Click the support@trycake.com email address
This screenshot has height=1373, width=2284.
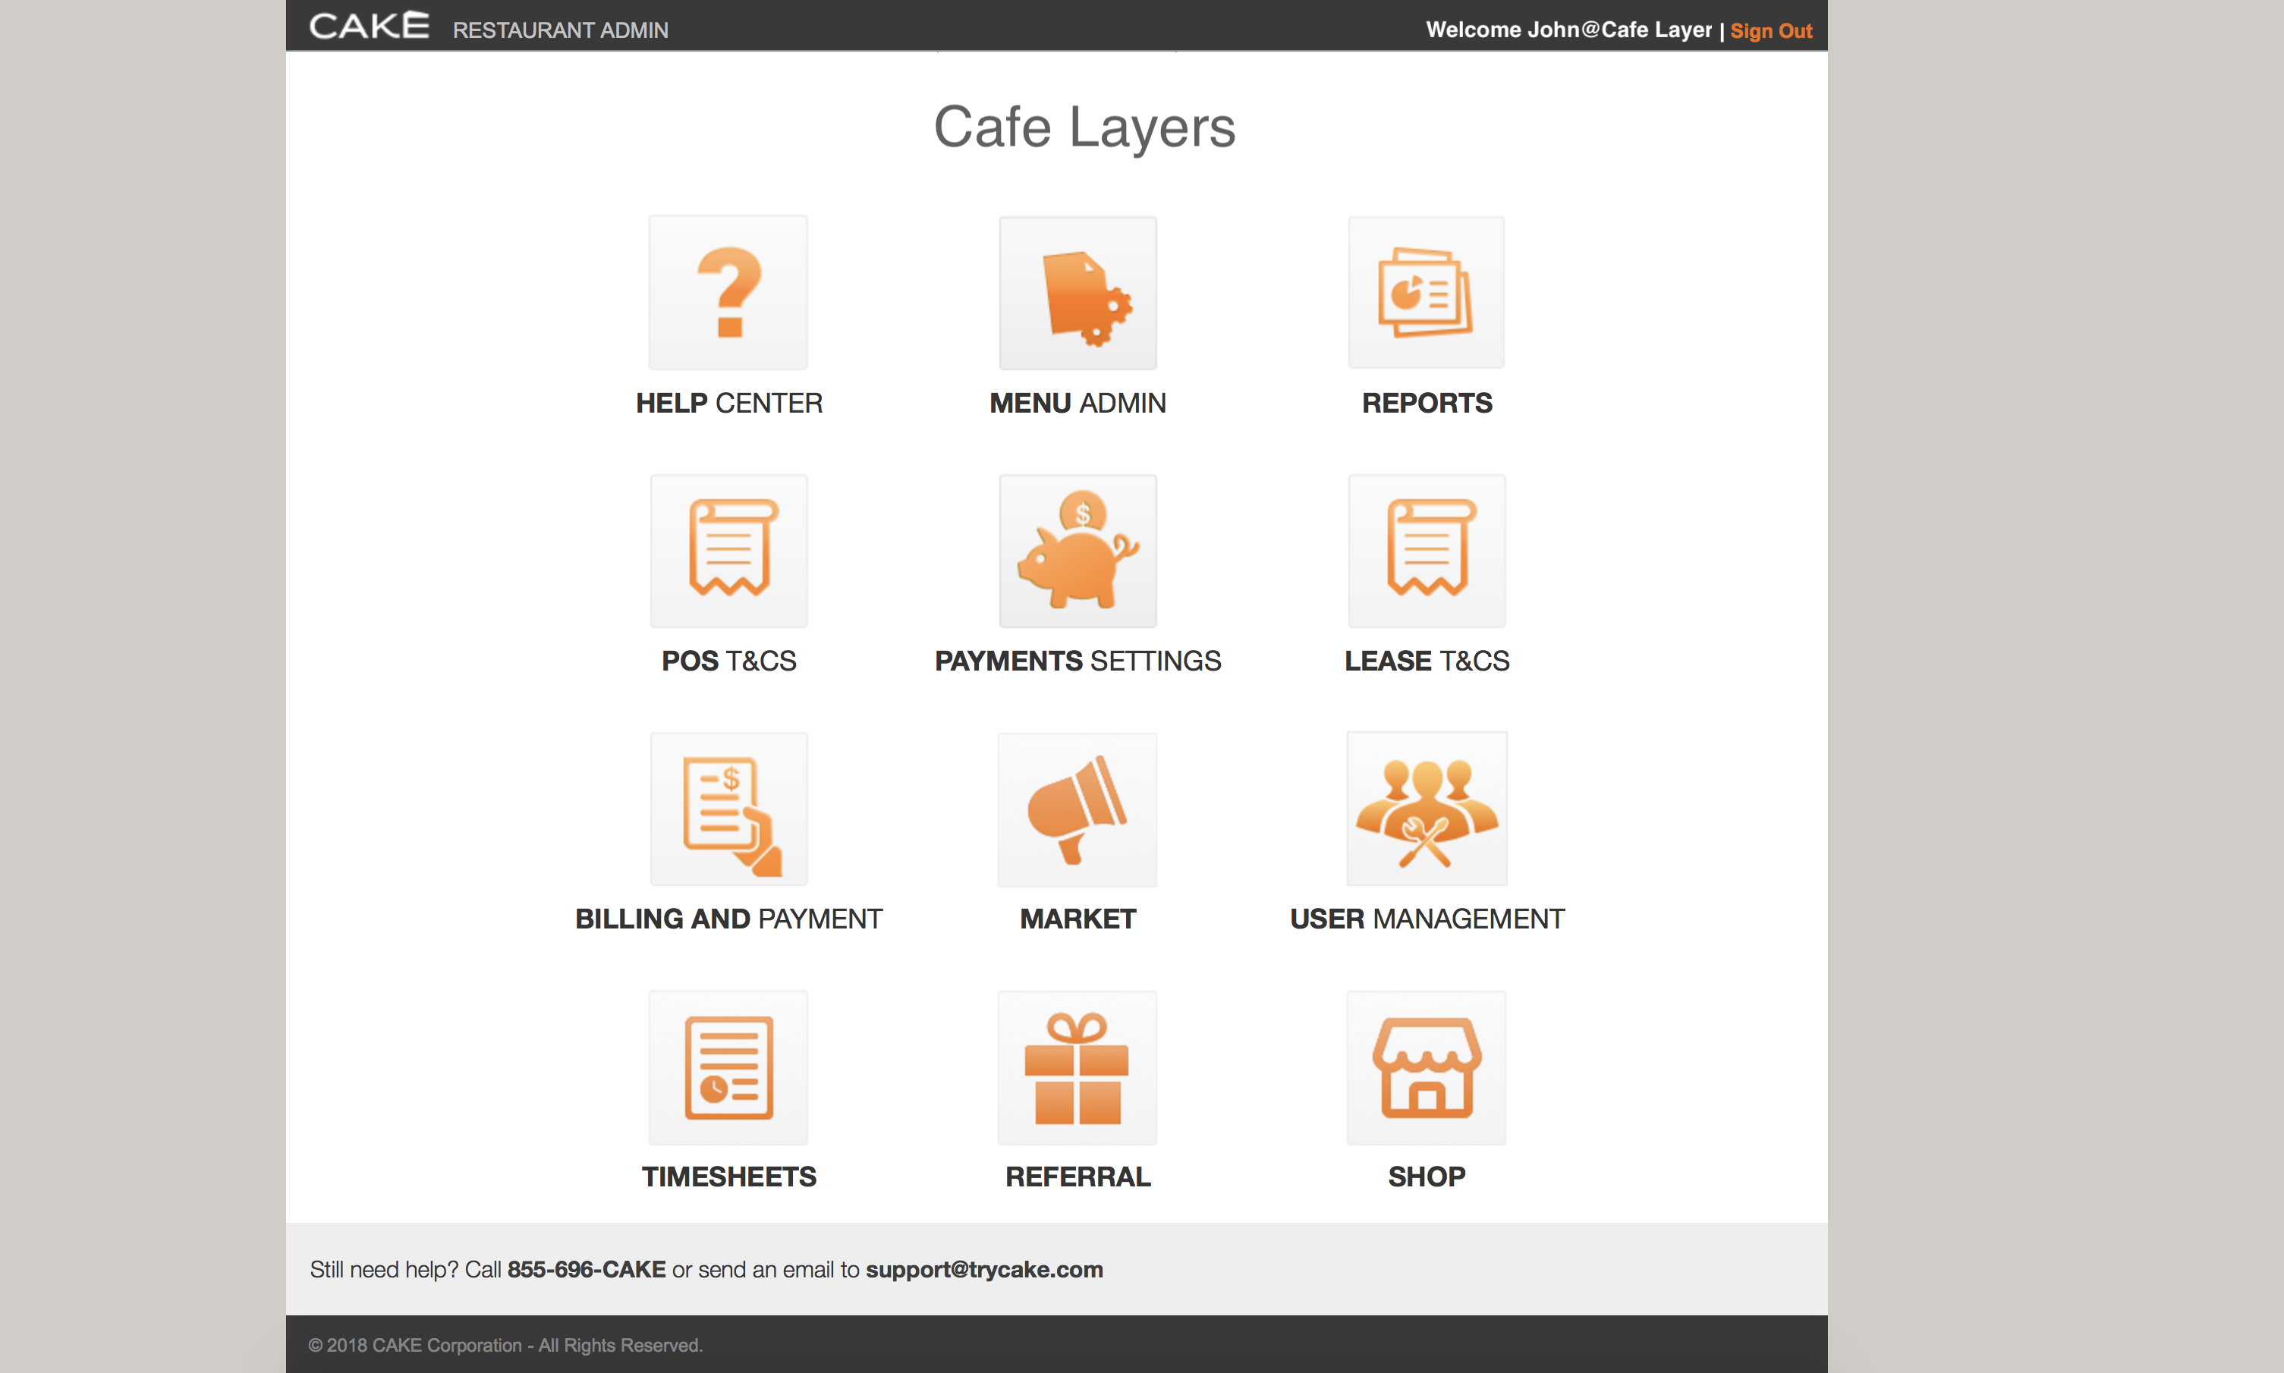point(983,1269)
